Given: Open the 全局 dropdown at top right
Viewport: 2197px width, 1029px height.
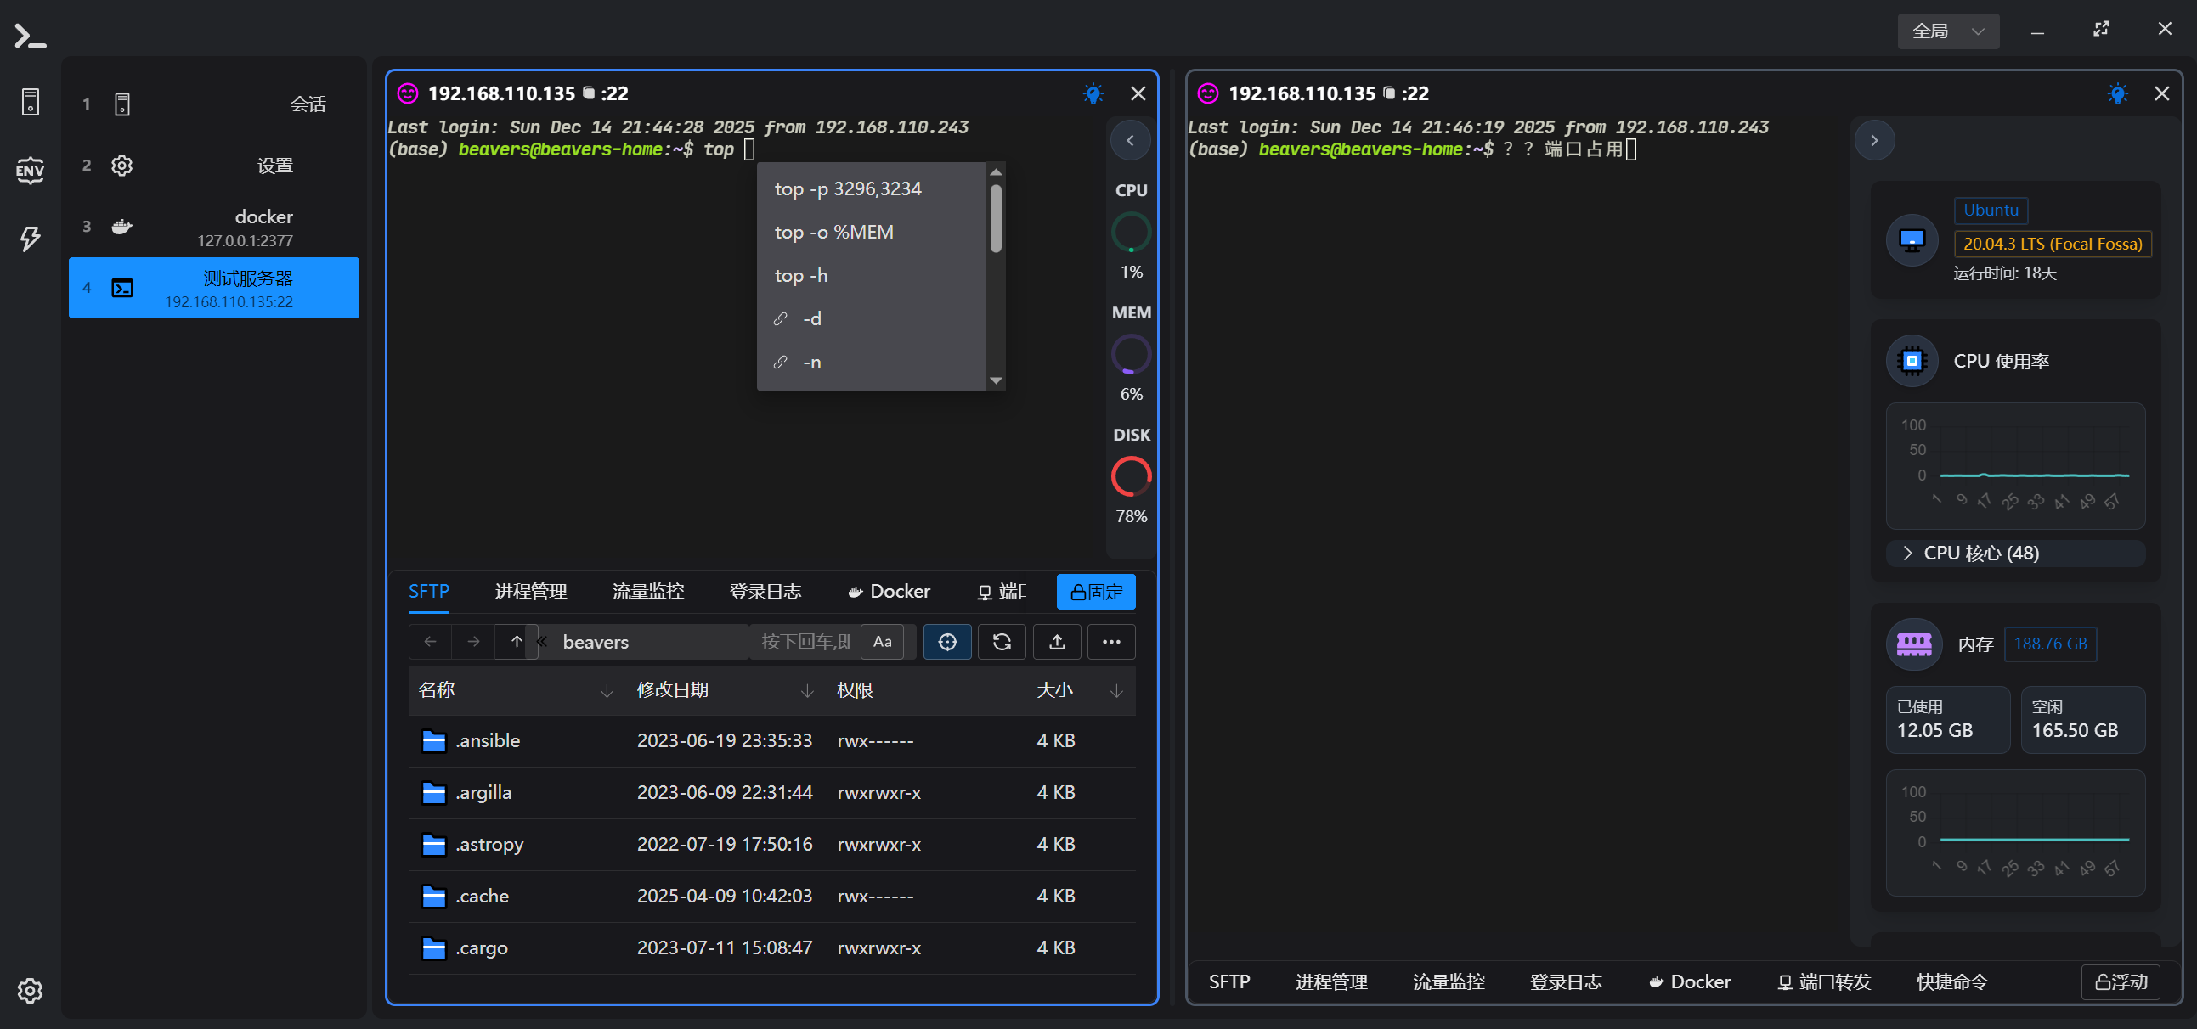Looking at the screenshot, I should click(x=1948, y=31).
